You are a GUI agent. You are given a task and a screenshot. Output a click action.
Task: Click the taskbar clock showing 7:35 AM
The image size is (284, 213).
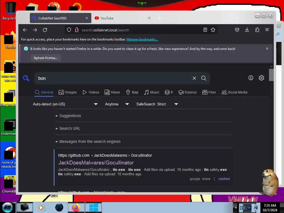[x=270, y=208]
